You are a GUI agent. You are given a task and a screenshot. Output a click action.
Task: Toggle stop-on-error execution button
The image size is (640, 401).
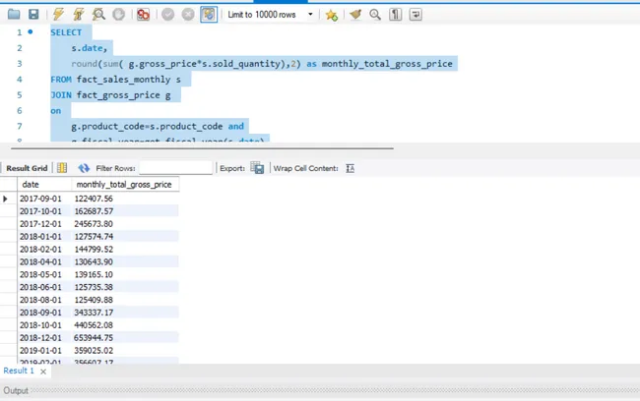pyautogui.click(x=144, y=15)
